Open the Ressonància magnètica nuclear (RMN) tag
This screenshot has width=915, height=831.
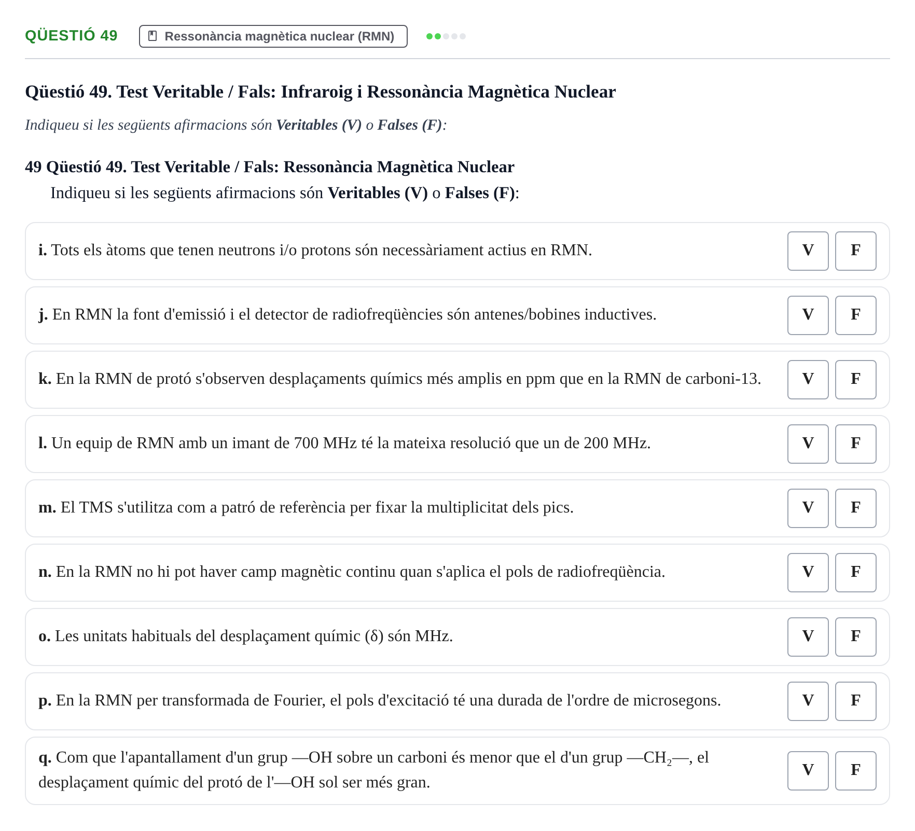[x=273, y=36]
